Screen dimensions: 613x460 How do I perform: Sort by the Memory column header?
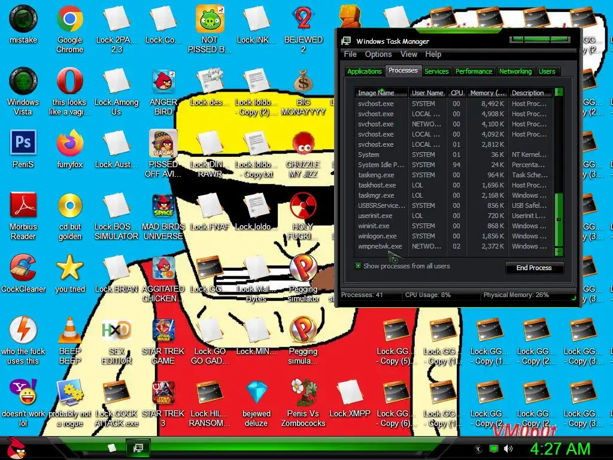click(487, 93)
